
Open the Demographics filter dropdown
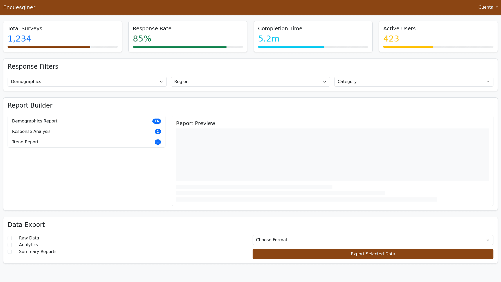coord(87,82)
